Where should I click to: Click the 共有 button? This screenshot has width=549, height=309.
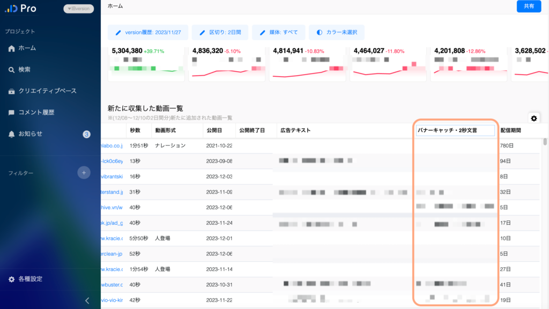(x=529, y=6)
